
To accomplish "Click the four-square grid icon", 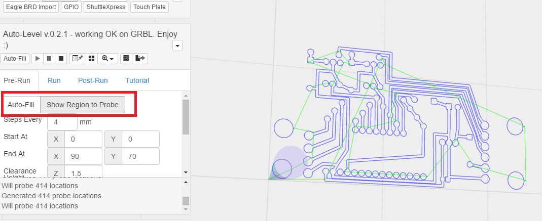I will [x=91, y=59].
